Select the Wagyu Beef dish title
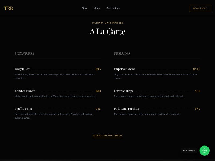 (x=23, y=69)
